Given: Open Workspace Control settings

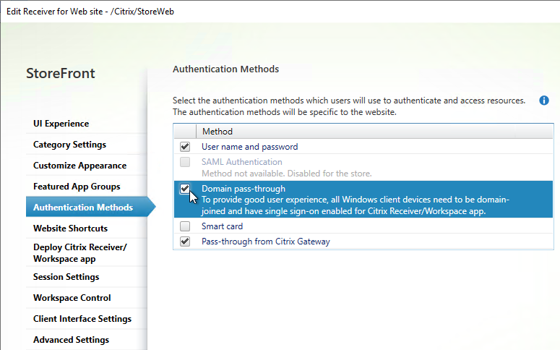Looking at the screenshot, I should 72,298.
